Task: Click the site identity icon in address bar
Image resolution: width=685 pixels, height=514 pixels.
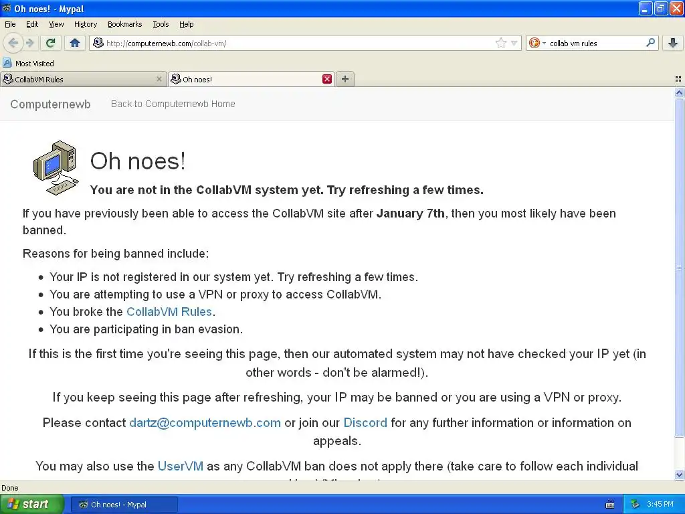Action: (x=98, y=43)
